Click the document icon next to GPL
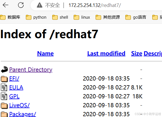The height and width of the screenshot is (117, 162). (x=4, y=96)
